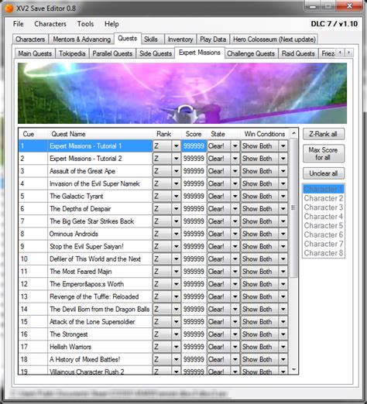This screenshot has height=404, width=367.
Task: Select the Side Quests sub-tab
Action: (156, 53)
